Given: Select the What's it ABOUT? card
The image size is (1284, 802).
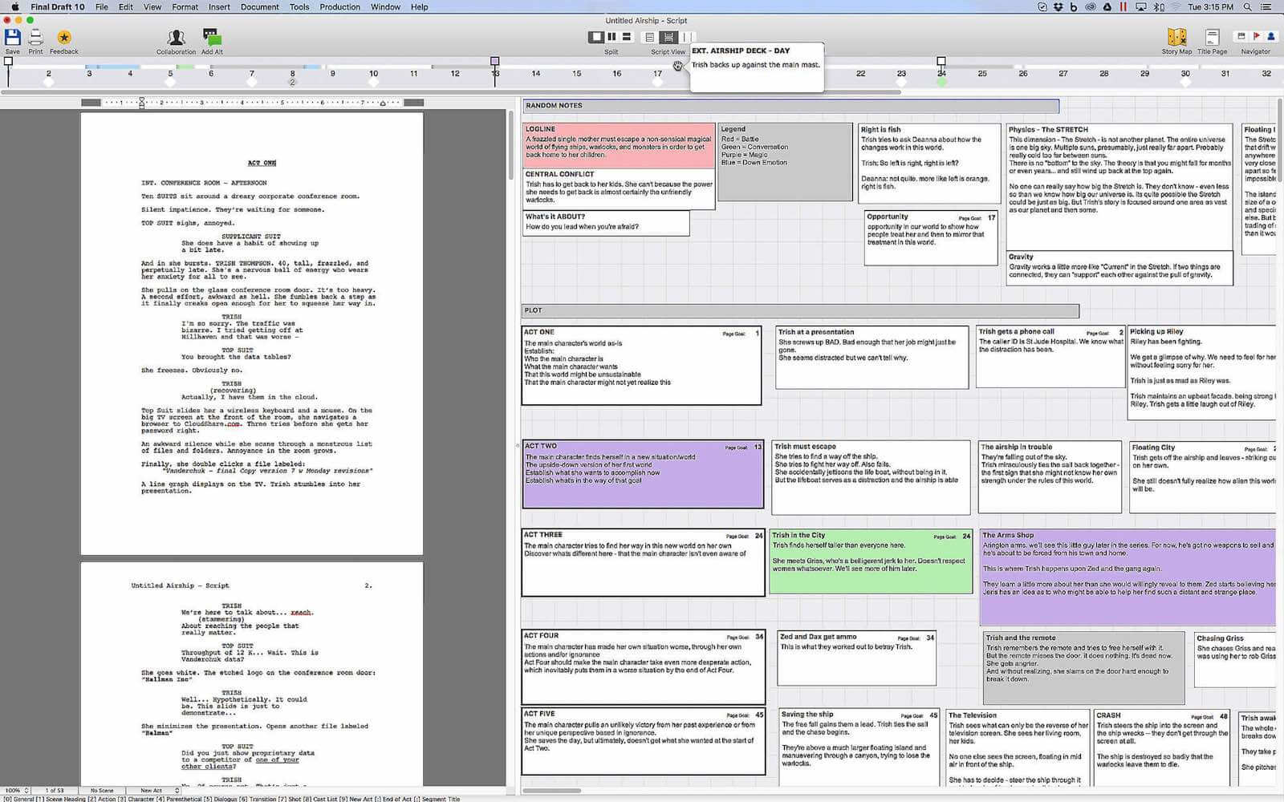Looking at the screenshot, I should click(606, 223).
